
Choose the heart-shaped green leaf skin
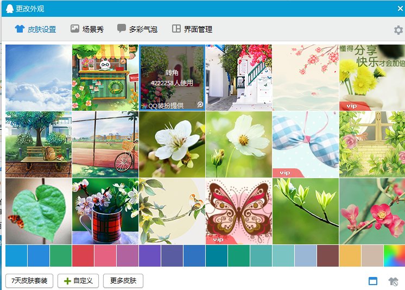39,211
